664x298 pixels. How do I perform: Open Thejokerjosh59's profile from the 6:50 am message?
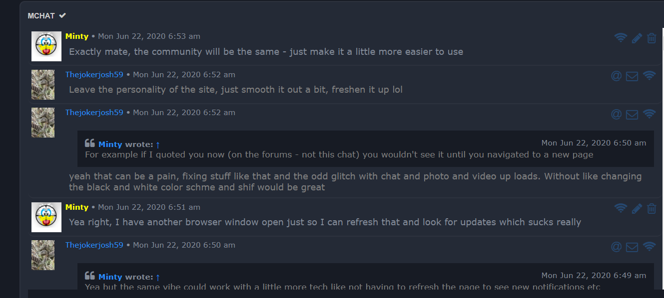point(94,245)
